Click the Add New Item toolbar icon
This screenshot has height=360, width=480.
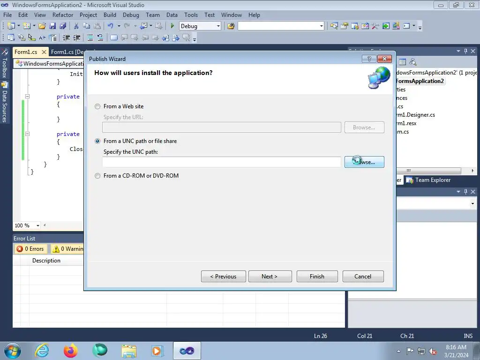(x=27, y=26)
